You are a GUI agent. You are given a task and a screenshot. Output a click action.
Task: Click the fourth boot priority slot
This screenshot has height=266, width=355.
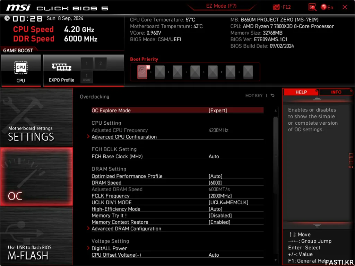(x=195, y=72)
